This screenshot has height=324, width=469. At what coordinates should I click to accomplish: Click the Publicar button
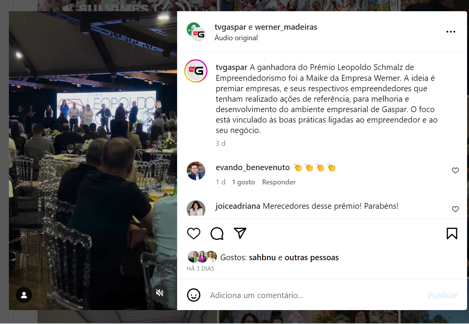coord(443,295)
